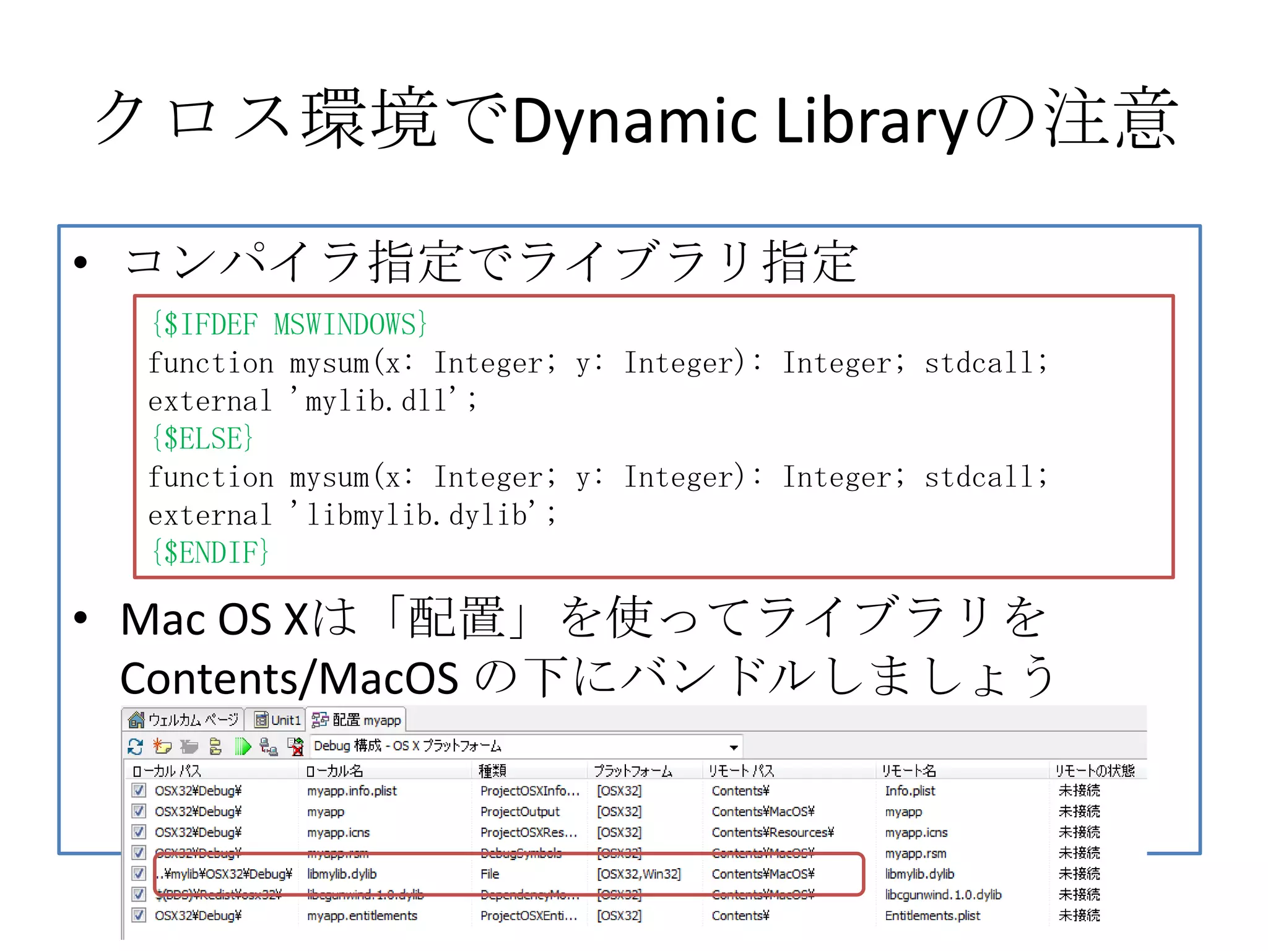Viewport: 1268px width, 951px height.
Task: Click the {$ENDIF} directive in code
Action: point(210,552)
